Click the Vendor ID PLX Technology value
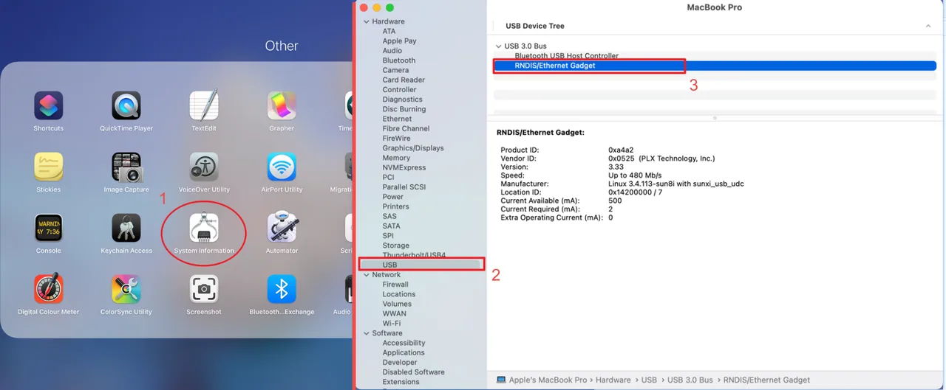Image resolution: width=946 pixels, height=390 pixels. pos(661,159)
